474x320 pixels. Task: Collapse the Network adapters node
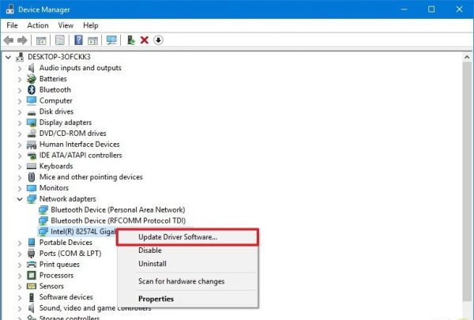[x=21, y=199]
